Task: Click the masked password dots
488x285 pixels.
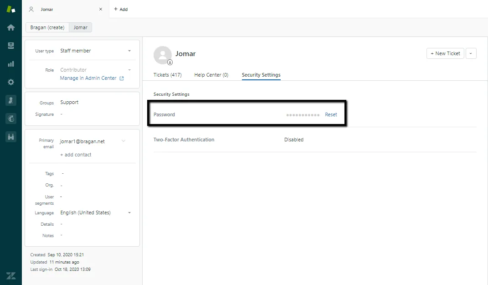Action: click(x=303, y=115)
